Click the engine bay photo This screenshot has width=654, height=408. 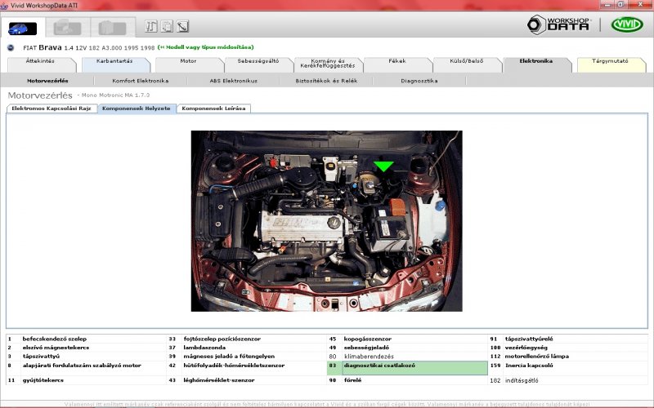pyautogui.click(x=326, y=221)
